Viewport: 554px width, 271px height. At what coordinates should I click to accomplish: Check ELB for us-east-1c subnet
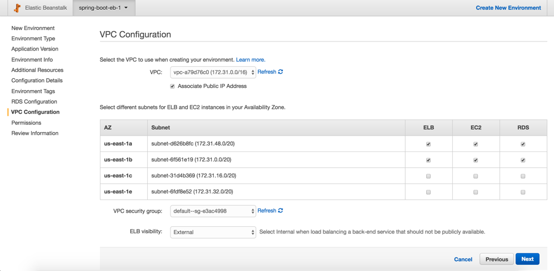[428, 176]
